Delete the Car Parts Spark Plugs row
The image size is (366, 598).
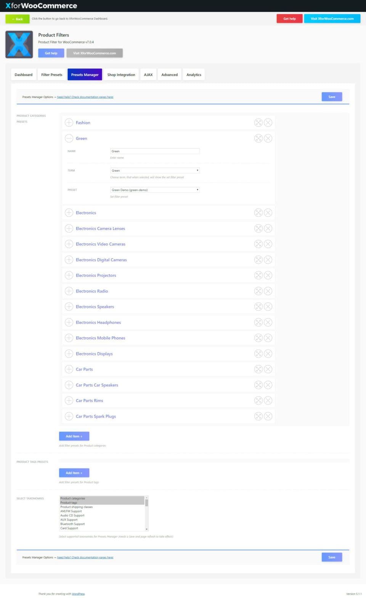pos(268,416)
